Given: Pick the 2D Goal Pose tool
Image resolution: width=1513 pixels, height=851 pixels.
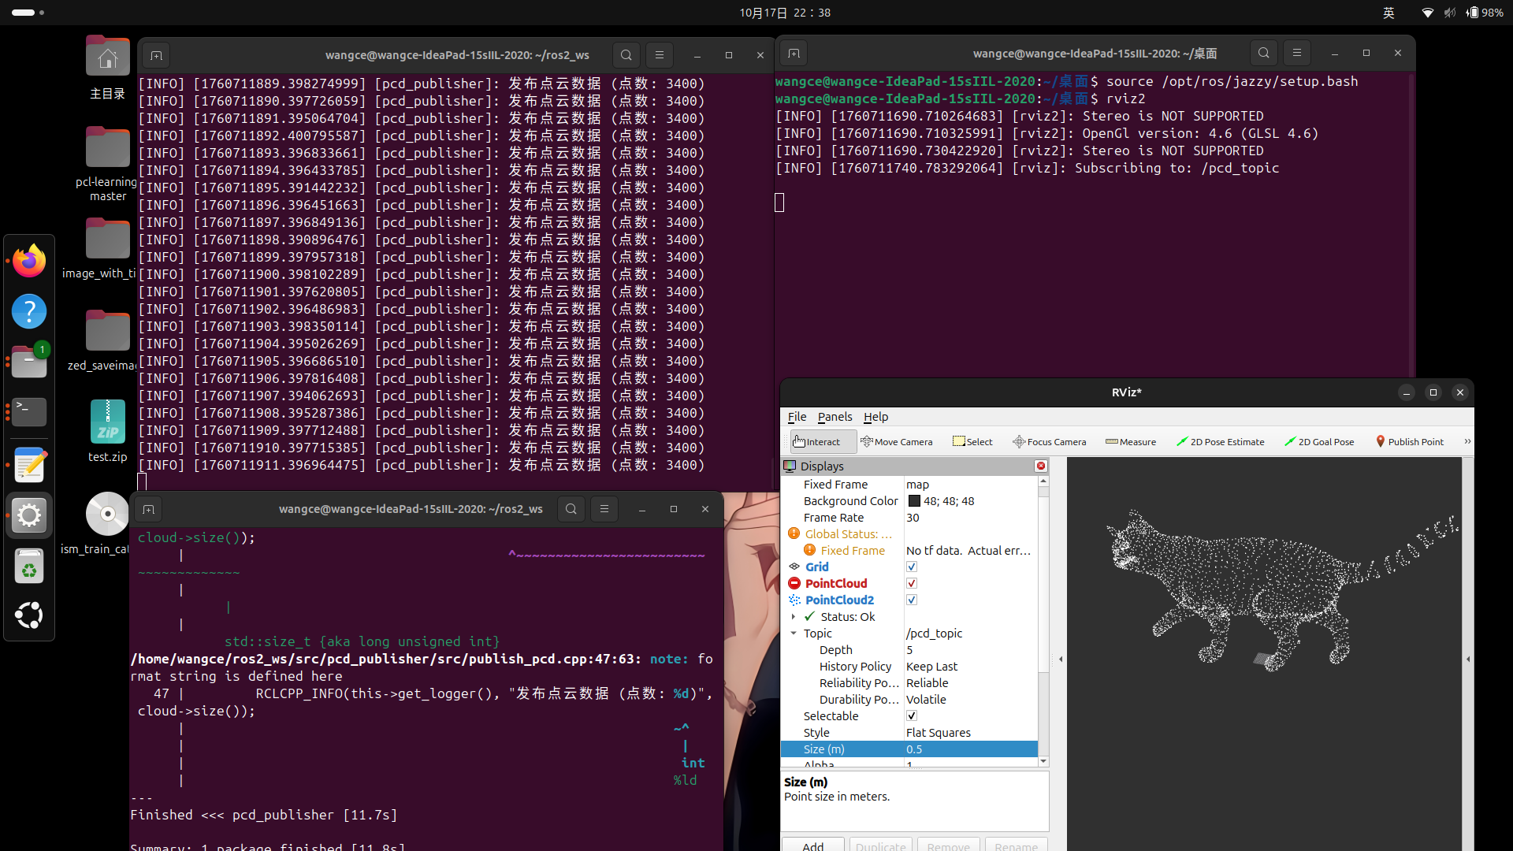Looking at the screenshot, I should tap(1318, 442).
